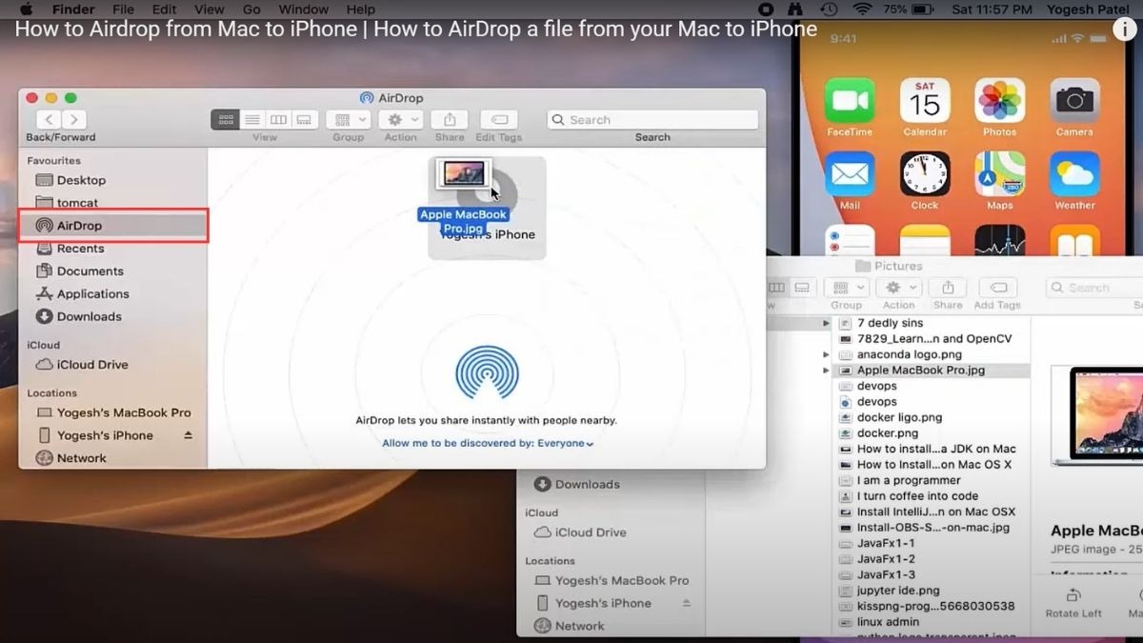Open Action gear menu in Pictures window

click(x=898, y=288)
